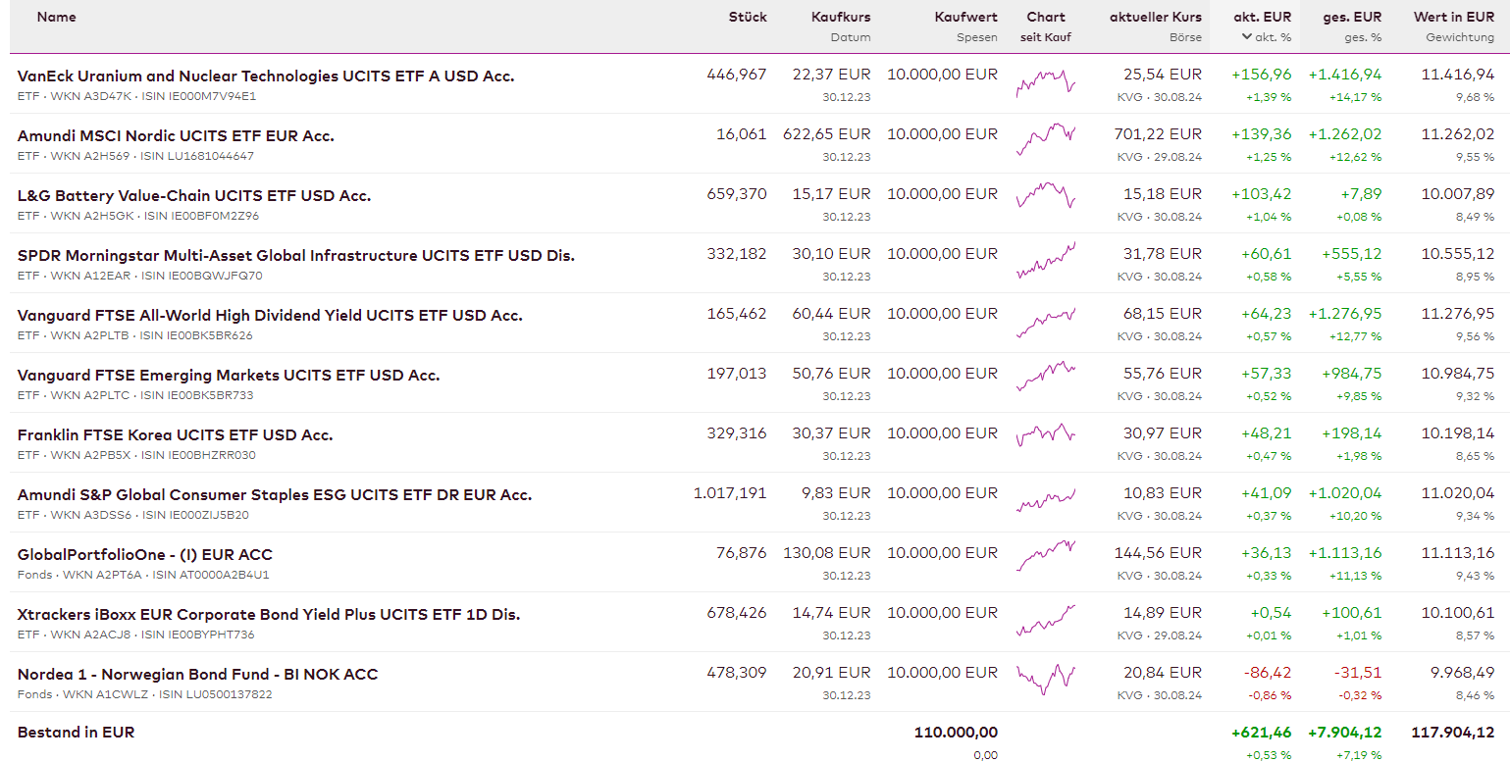Sort by the ges. EUR column header
The width and height of the screenshot is (1510, 762).
pyautogui.click(x=1352, y=17)
